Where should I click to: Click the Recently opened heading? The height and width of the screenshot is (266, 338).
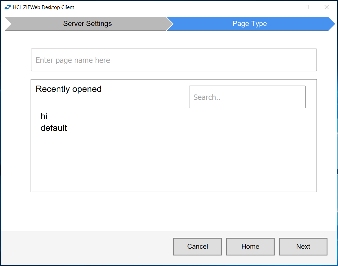pos(68,89)
